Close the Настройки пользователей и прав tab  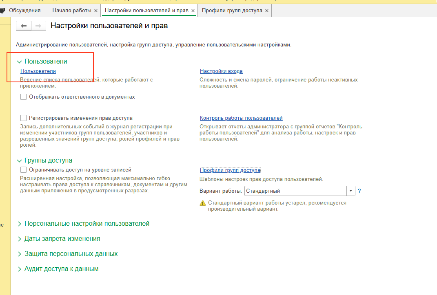pyautogui.click(x=193, y=11)
